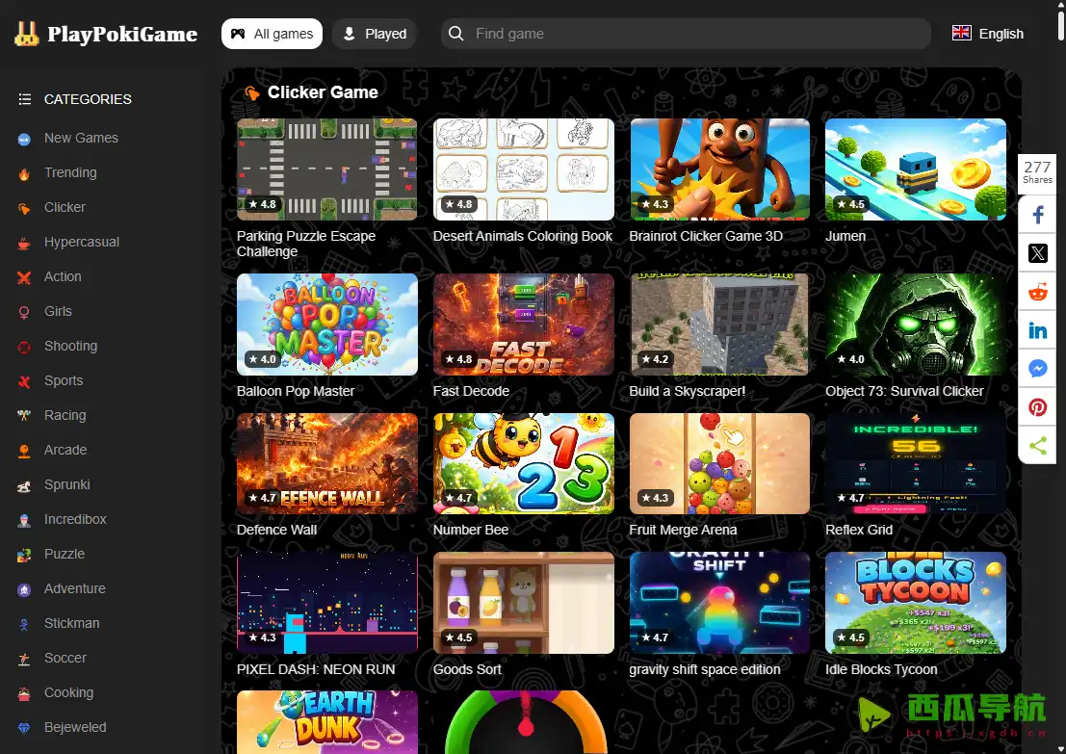Click the Find game search field

pos(686,34)
